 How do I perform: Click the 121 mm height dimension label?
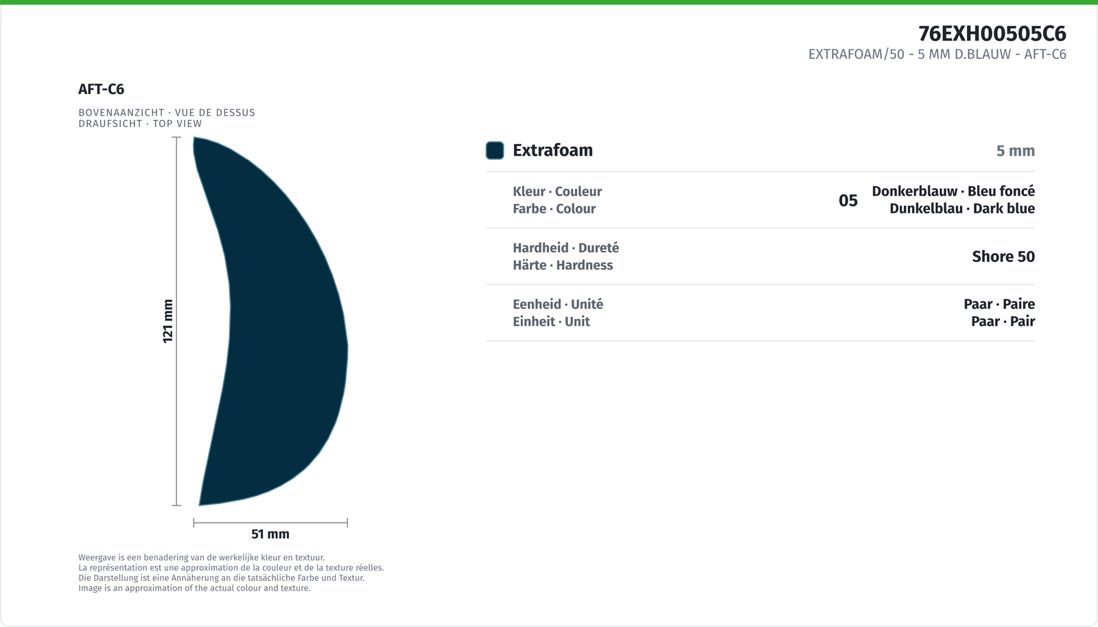point(167,321)
